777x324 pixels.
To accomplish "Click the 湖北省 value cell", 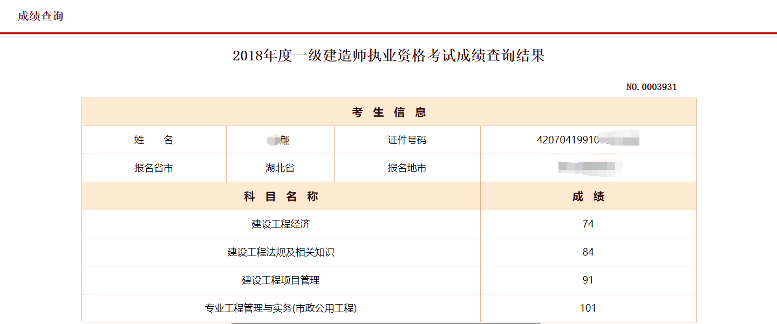I will (280, 168).
